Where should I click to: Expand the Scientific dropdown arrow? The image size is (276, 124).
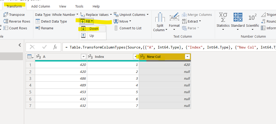tap(252, 30)
